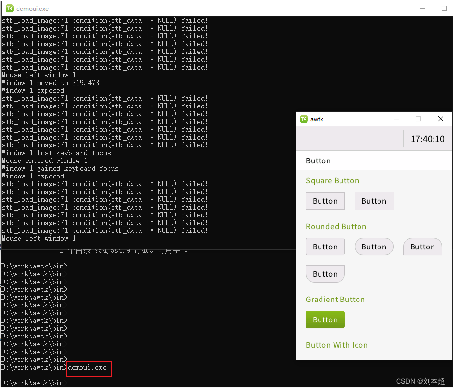Click the first Rounded Button

325,247
